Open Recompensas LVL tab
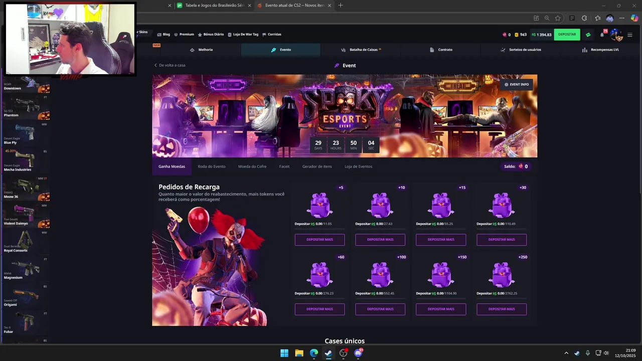 [x=600, y=50]
